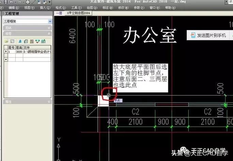Screen dimensions: 233x161
Task: Click the 办公室 room label in drawing
Action: pyautogui.click(x=150, y=35)
